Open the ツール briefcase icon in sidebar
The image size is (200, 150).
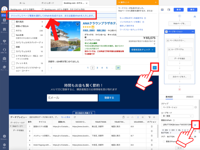point(4,58)
